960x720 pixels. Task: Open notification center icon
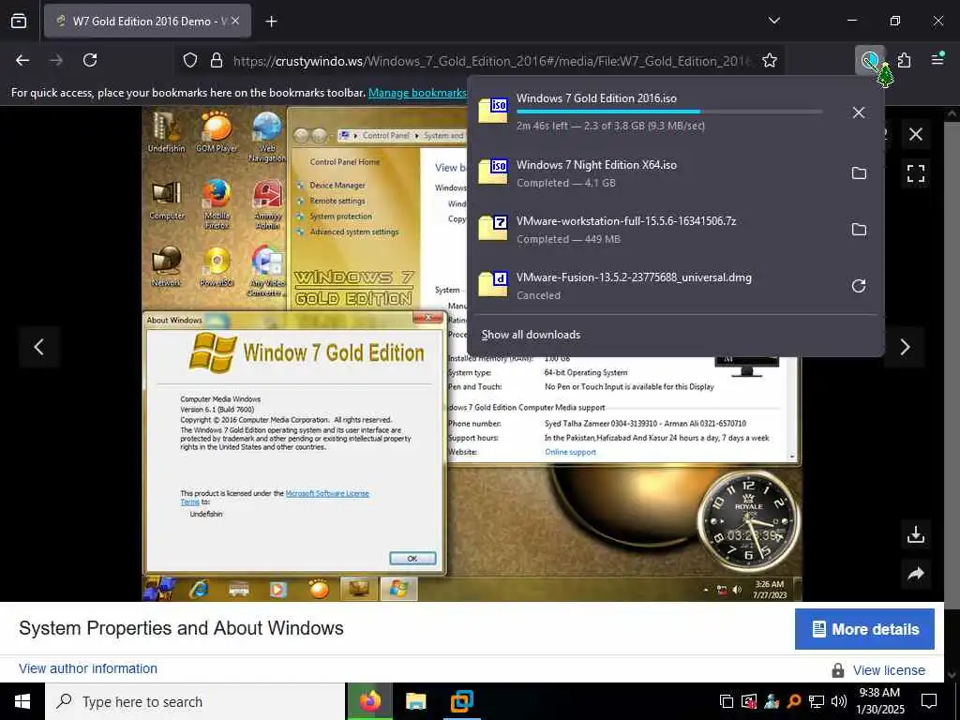(x=929, y=701)
